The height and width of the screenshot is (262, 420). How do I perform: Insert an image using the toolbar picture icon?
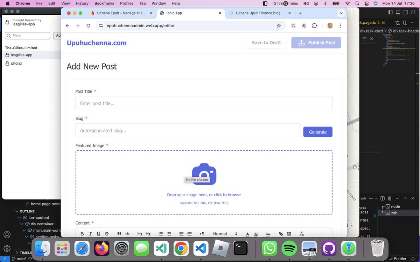pyautogui.click(x=289, y=234)
